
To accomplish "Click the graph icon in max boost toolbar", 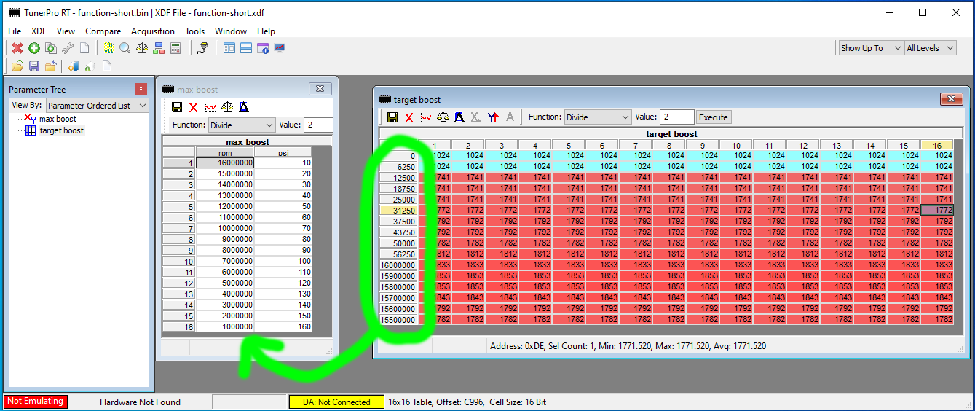I will coord(210,107).
